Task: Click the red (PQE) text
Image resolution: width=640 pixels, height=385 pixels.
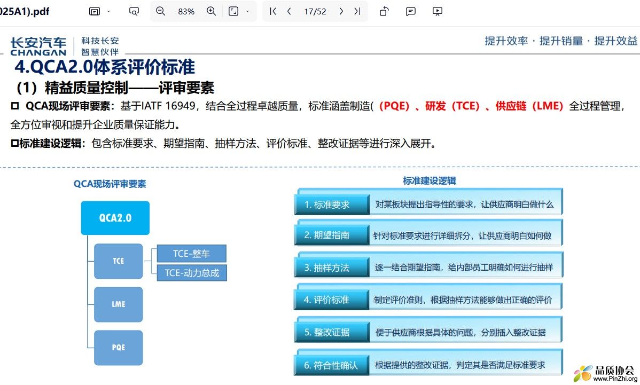Action: pyautogui.click(x=394, y=106)
